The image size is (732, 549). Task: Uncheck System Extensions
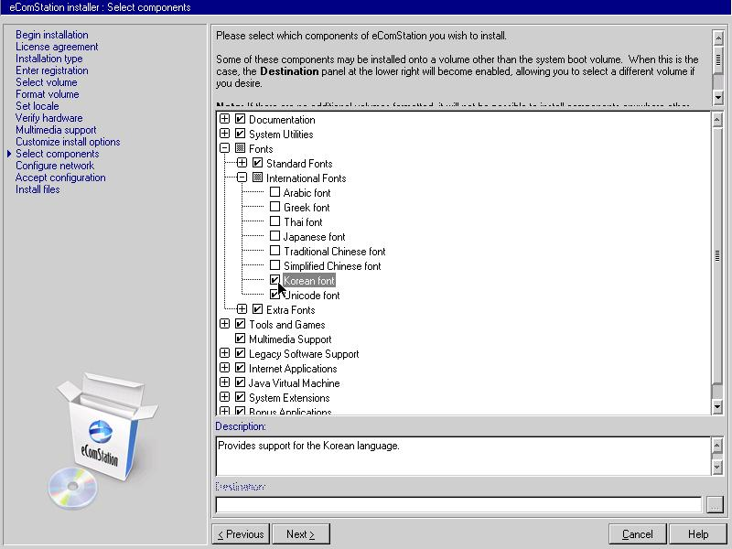tap(240, 397)
